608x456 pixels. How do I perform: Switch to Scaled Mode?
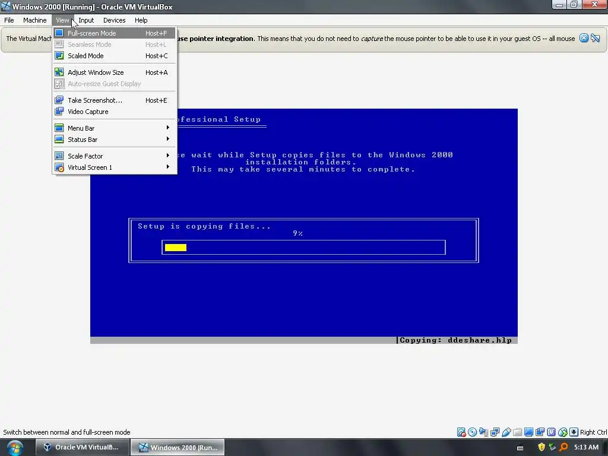tap(115, 56)
